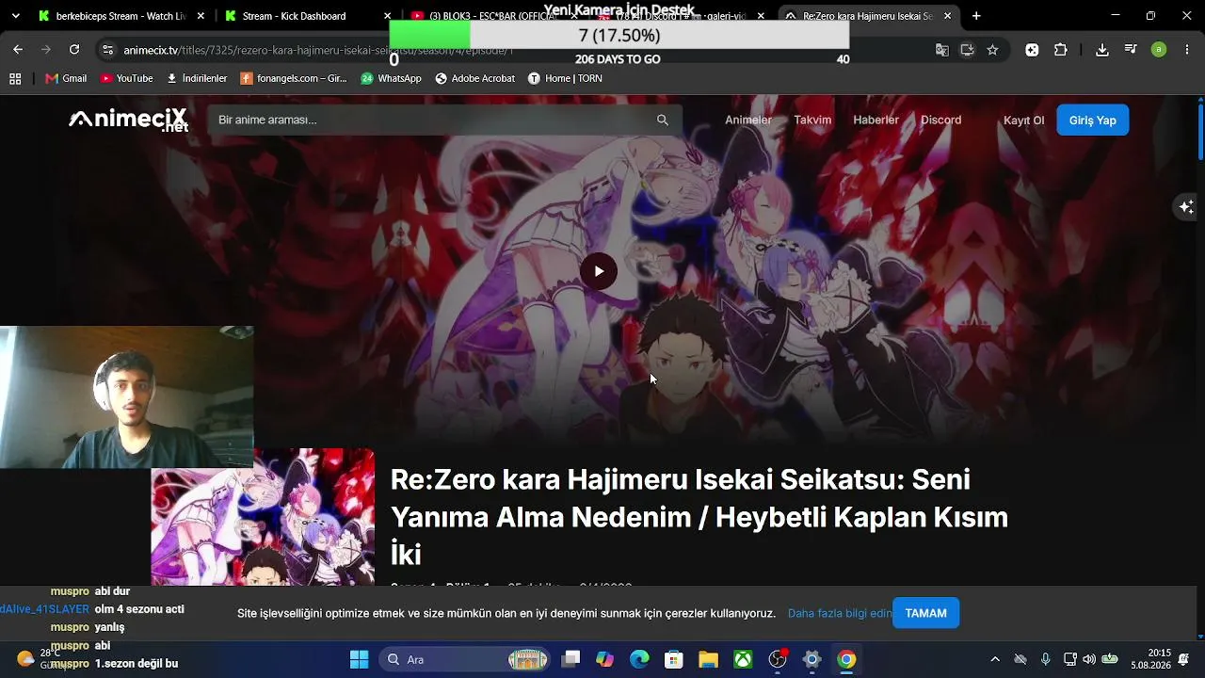This screenshot has height=678, width=1205.
Task: Switch to berkebiceps Stream tab
Action: click(119, 16)
